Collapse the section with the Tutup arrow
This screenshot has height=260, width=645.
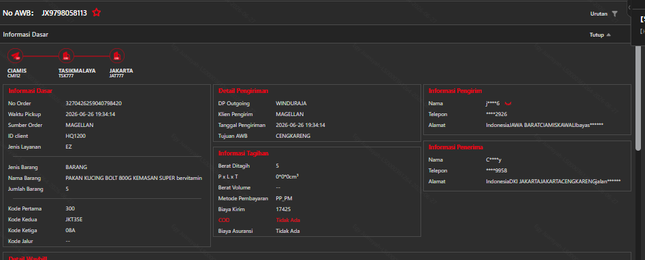pyautogui.click(x=608, y=35)
